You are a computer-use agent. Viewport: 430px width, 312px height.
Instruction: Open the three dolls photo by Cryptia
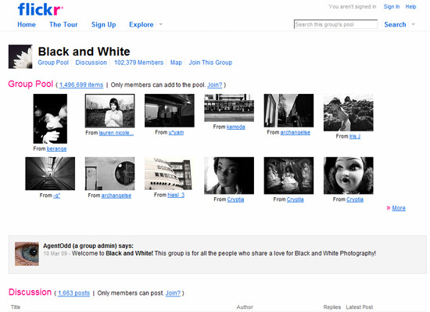click(288, 175)
